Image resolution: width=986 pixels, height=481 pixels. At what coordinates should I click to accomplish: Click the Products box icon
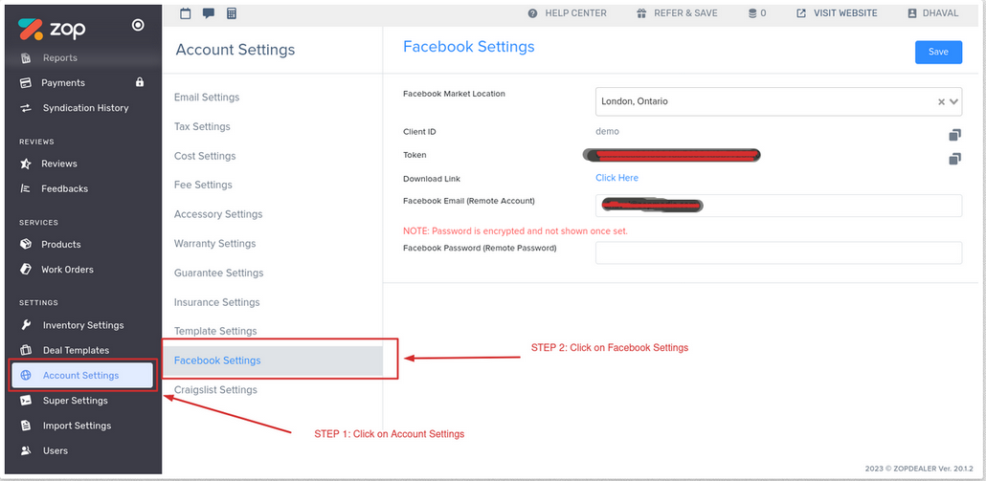point(26,244)
